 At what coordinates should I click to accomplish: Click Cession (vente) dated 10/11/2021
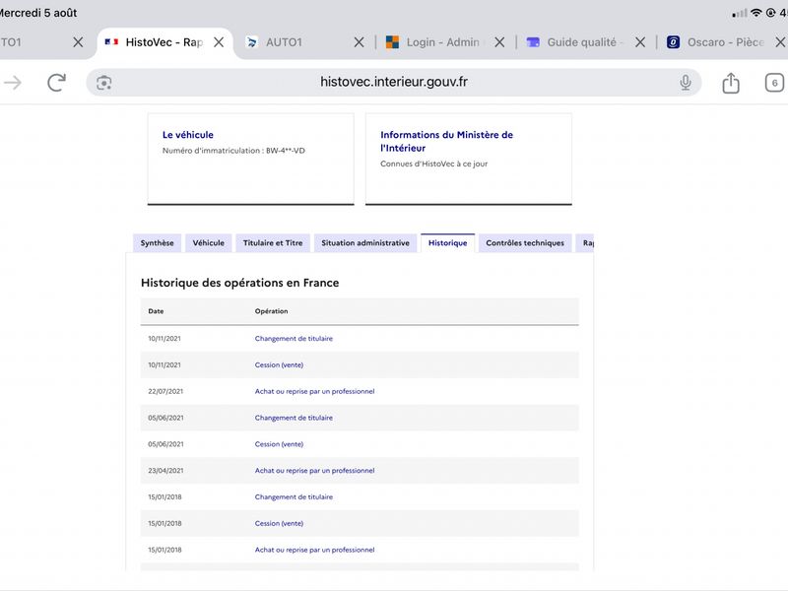[279, 364]
